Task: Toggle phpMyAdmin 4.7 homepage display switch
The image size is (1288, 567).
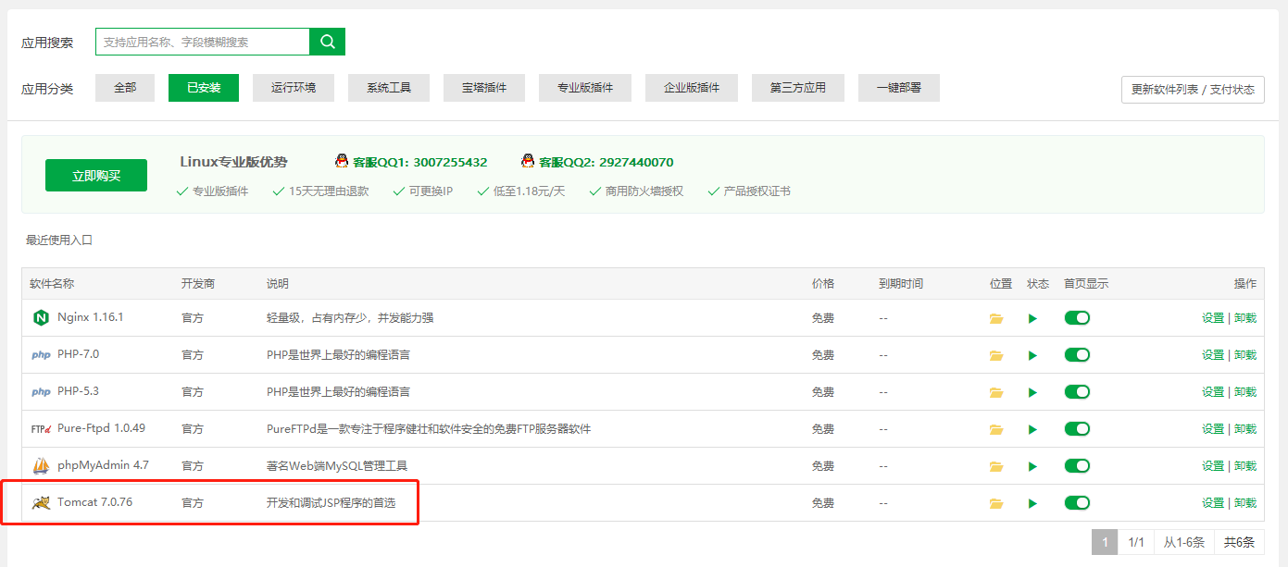Action: pyautogui.click(x=1077, y=465)
